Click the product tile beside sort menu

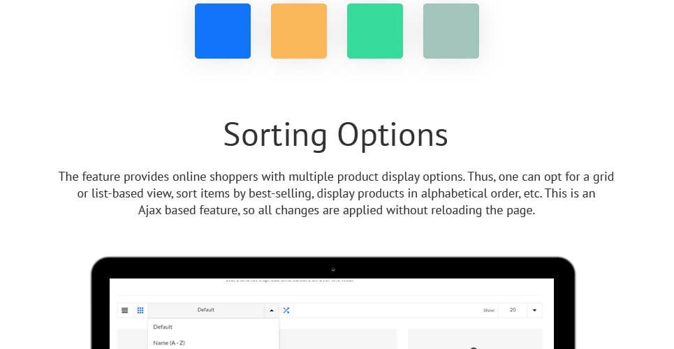(x=338, y=339)
